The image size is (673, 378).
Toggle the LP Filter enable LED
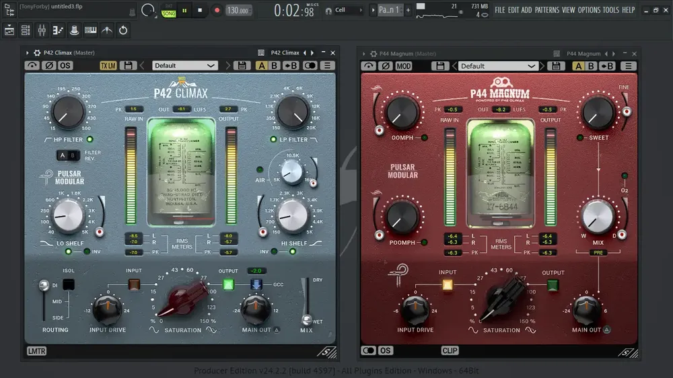click(x=273, y=139)
